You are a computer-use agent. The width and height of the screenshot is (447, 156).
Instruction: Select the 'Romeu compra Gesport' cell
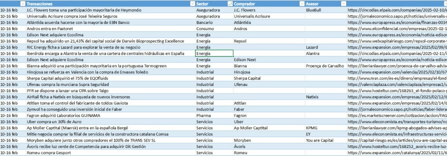tap(110, 153)
